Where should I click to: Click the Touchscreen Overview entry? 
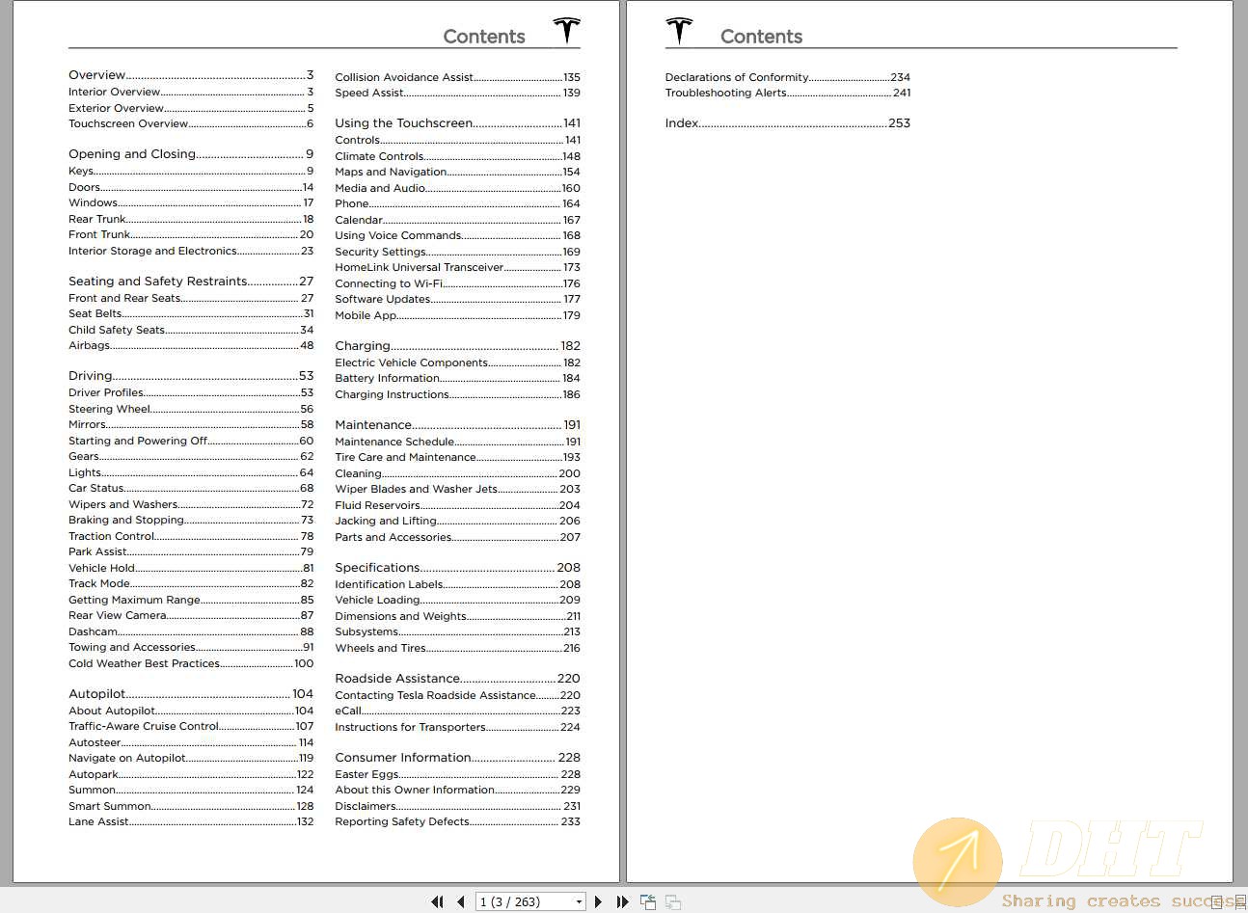tap(191, 124)
